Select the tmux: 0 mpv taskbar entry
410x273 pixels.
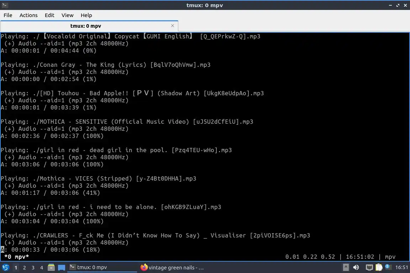102,267
